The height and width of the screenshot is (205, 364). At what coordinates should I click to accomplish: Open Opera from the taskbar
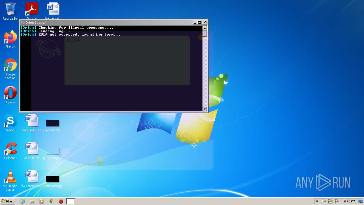click(x=61, y=201)
